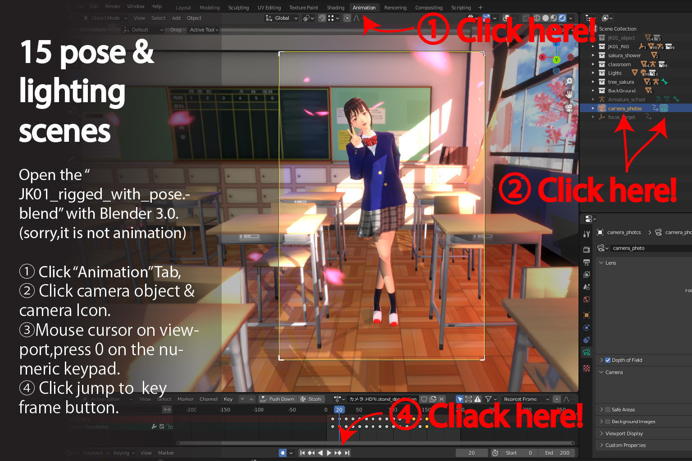Collapse the Lens panel
Image resolution: width=692 pixels, height=461 pixels.
(x=601, y=263)
